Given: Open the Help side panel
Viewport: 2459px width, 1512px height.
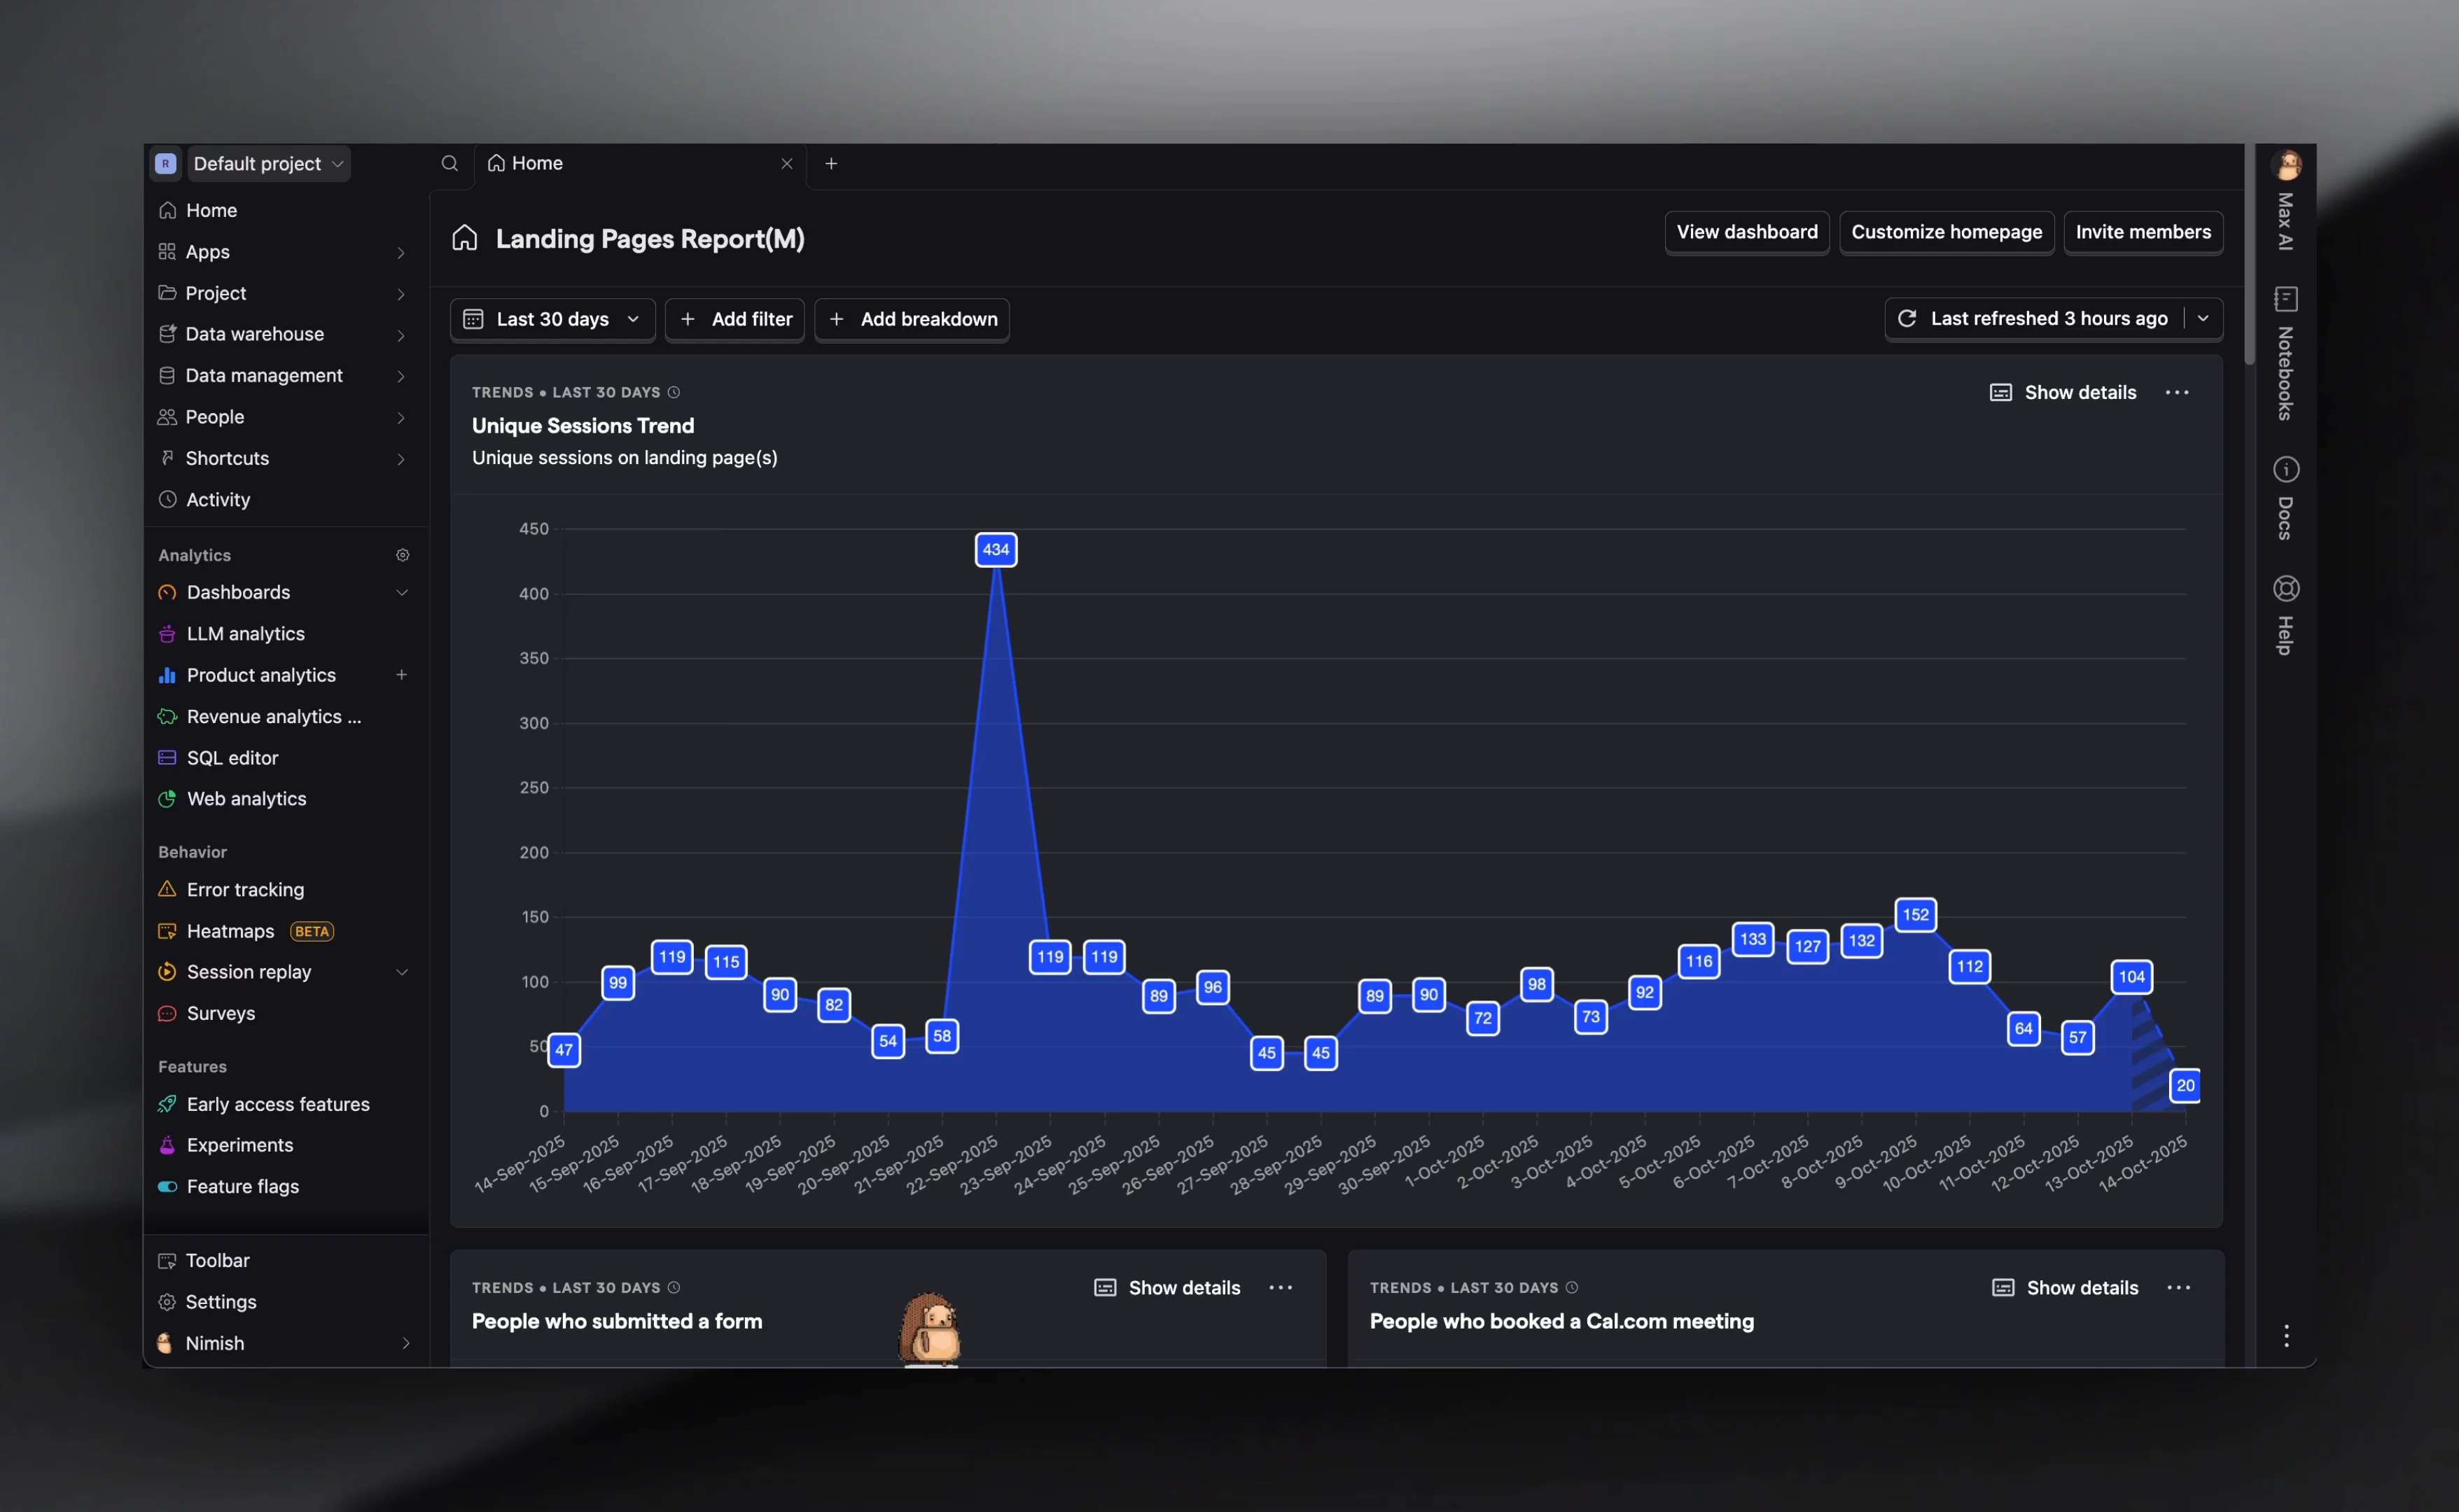Looking at the screenshot, I should pyautogui.click(x=2285, y=614).
